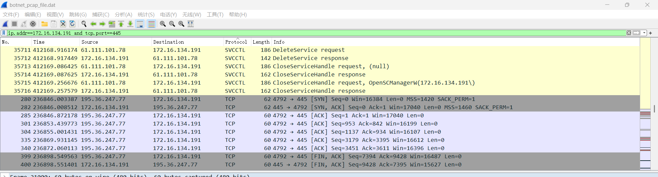Open the 工具(T) menu
Screen dimensions: 658x177
point(215,15)
